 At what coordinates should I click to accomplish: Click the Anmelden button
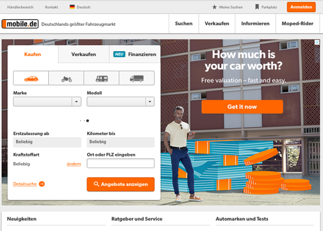[x=301, y=7]
